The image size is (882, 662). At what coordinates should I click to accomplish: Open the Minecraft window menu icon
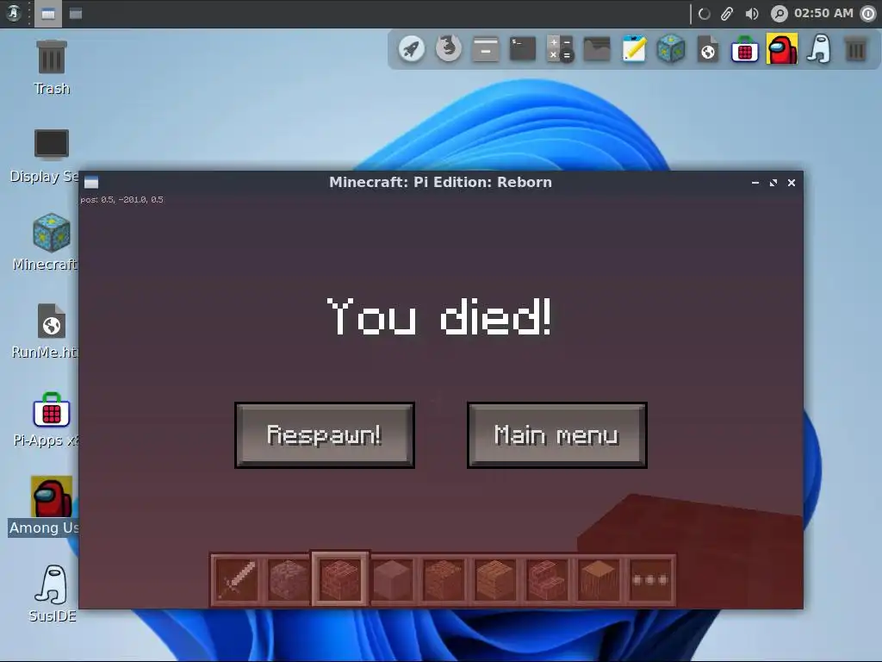point(91,183)
